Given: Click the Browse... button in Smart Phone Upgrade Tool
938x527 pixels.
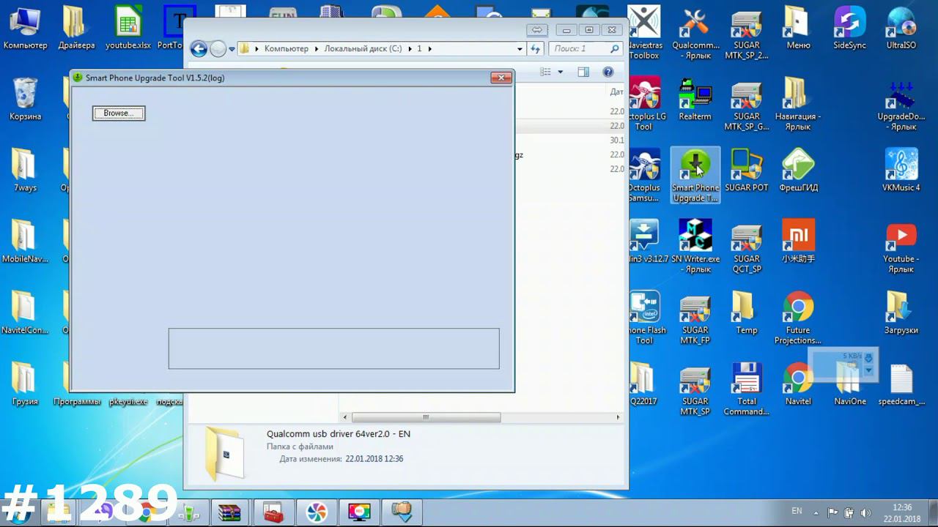Looking at the screenshot, I should (x=119, y=113).
